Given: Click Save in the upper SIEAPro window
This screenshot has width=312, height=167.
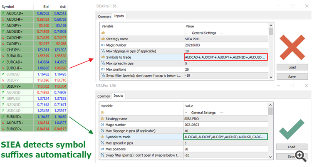Looking at the screenshot, I should (292, 76).
